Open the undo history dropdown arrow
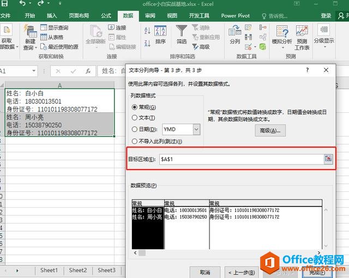This screenshot has height=278, width=349. point(30,4)
